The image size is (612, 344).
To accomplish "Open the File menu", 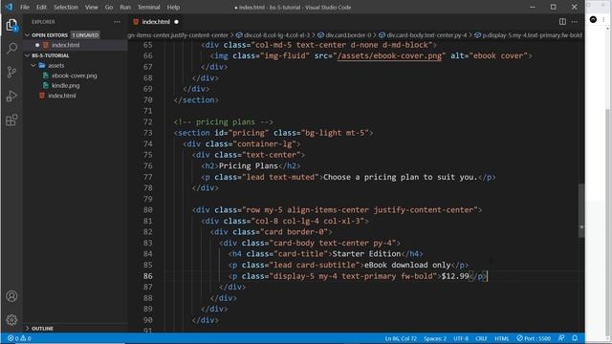I will coord(25,7).
